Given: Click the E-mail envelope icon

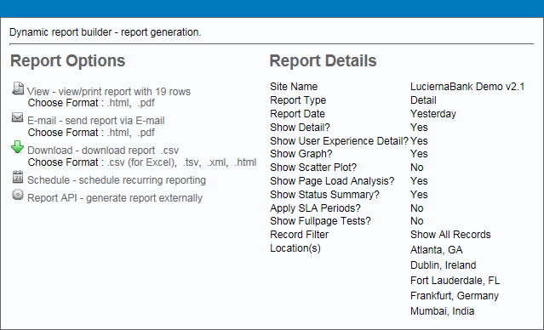Looking at the screenshot, I should [17, 117].
